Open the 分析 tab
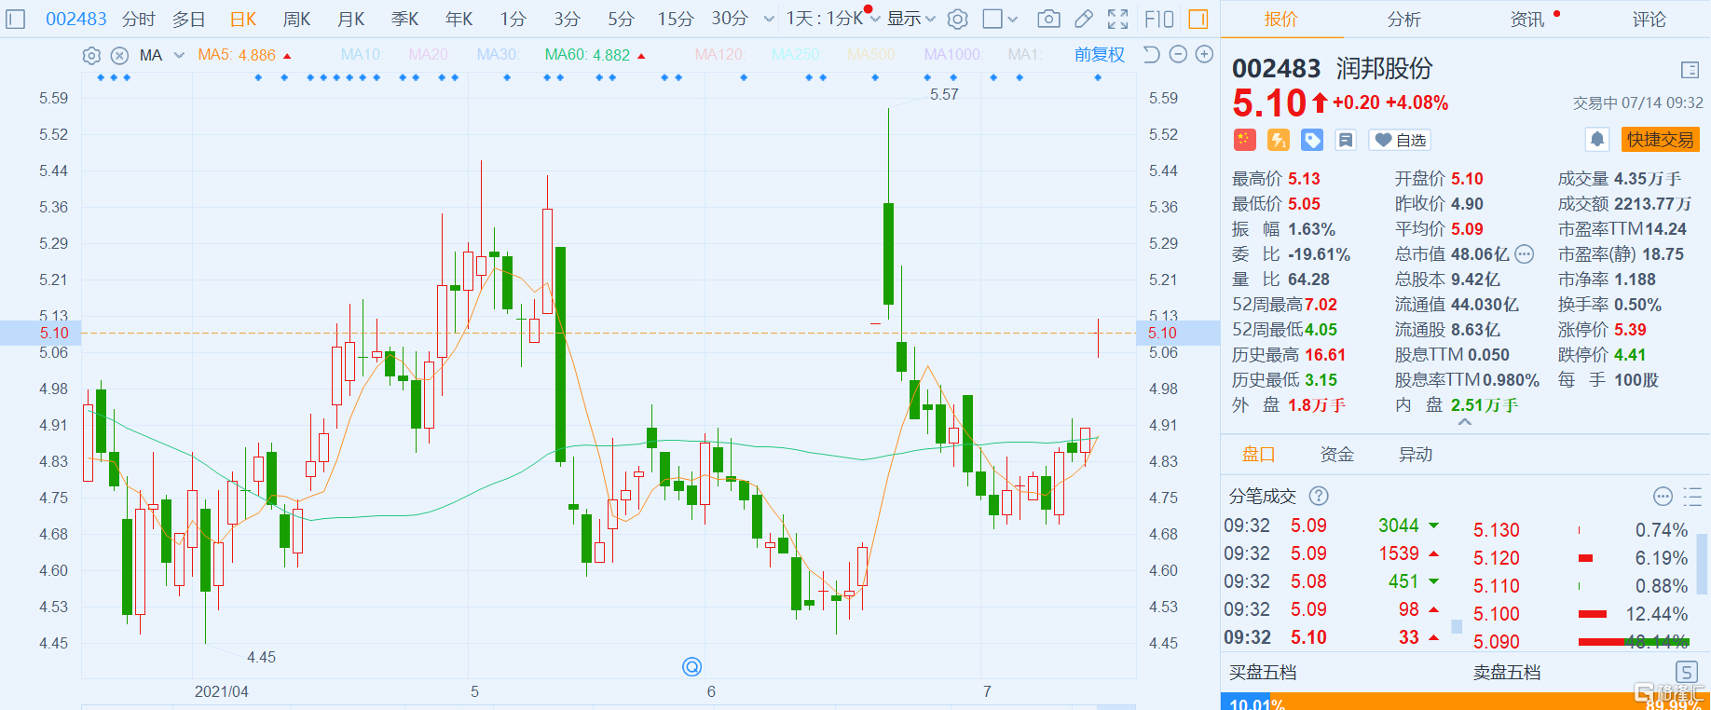 click(1403, 19)
